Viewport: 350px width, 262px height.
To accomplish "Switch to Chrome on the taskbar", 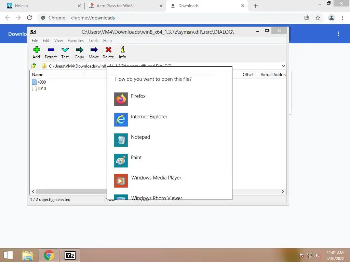I will coord(49,255).
